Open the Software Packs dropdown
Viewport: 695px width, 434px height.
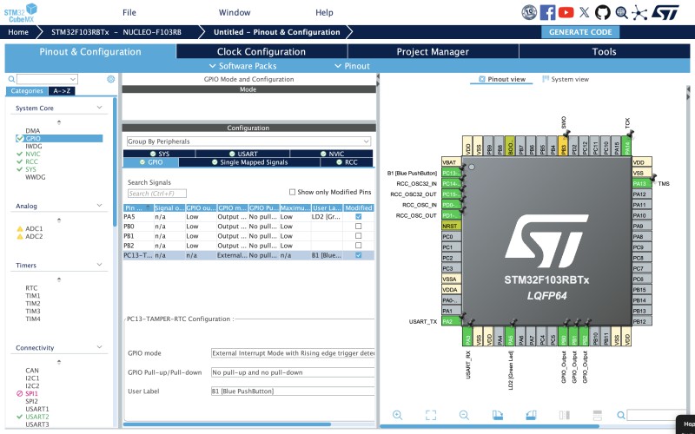[x=242, y=66]
